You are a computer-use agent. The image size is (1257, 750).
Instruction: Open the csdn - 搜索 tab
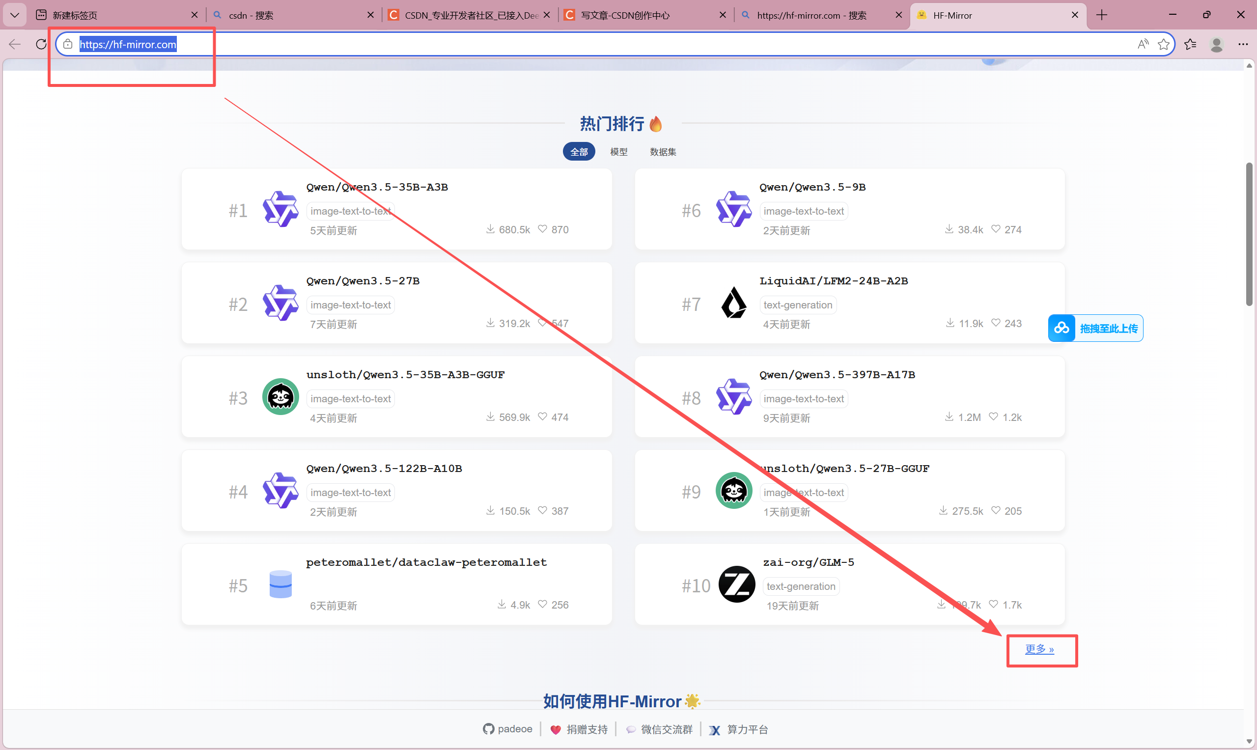[x=251, y=15]
